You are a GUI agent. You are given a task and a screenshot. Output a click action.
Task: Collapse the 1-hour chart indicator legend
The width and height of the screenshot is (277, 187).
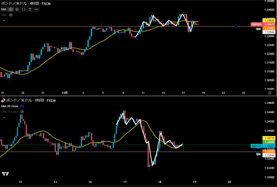click(x=4, y=117)
